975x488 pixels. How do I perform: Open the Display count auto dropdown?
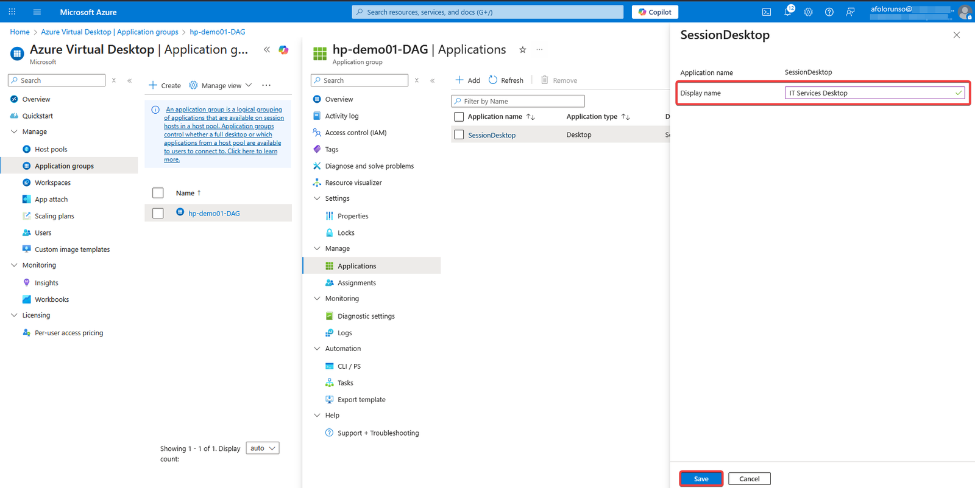(263, 448)
